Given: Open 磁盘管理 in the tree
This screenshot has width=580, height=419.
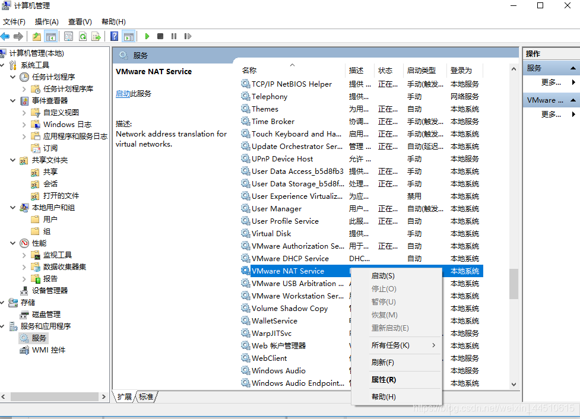Looking at the screenshot, I should [x=46, y=315].
